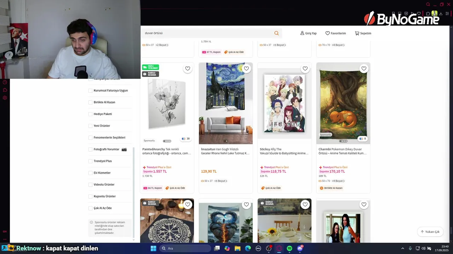Click the Yukarı Çık button

tap(430, 232)
